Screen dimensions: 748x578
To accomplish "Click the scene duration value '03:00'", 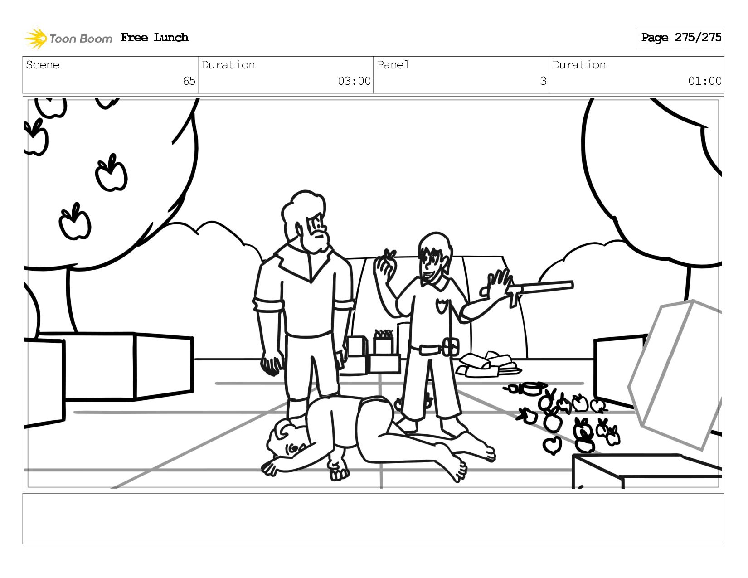I will (354, 81).
